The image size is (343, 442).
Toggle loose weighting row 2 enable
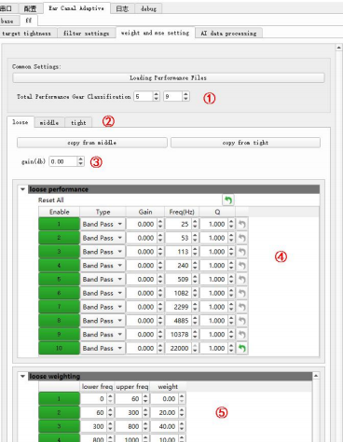(59, 412)
